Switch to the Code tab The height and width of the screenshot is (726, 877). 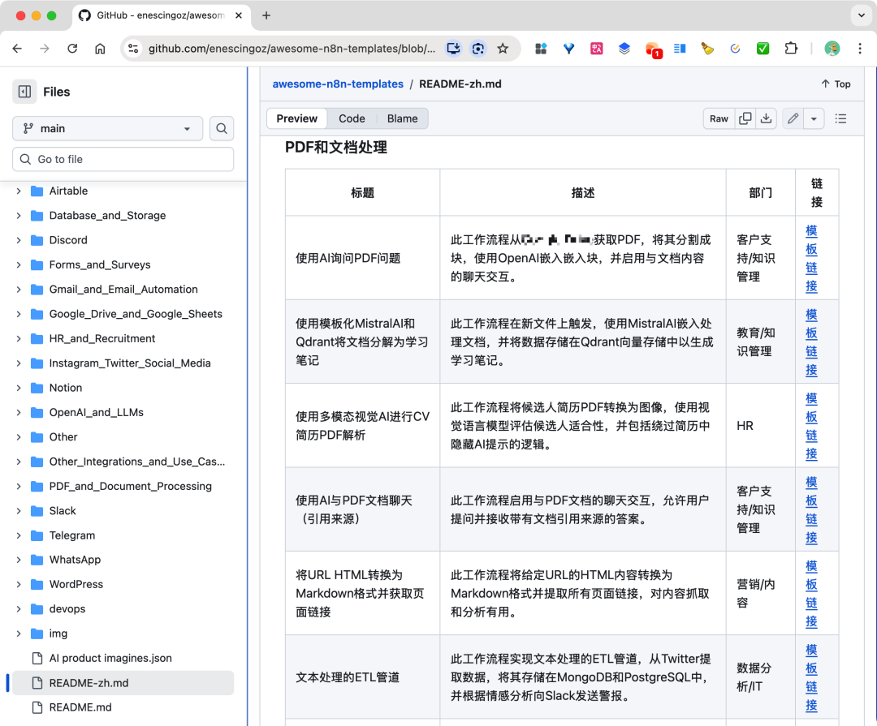[x=352, y=118]
